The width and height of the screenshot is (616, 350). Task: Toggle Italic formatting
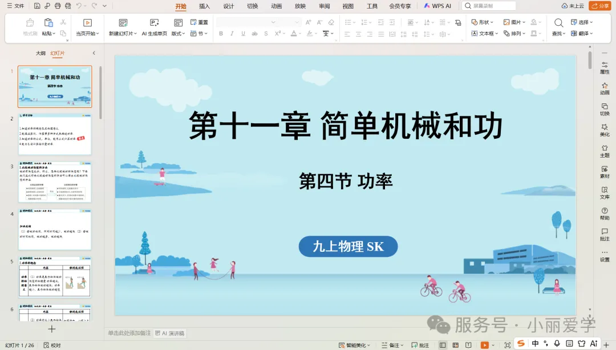pyautogui.click(x=232, y=34)
